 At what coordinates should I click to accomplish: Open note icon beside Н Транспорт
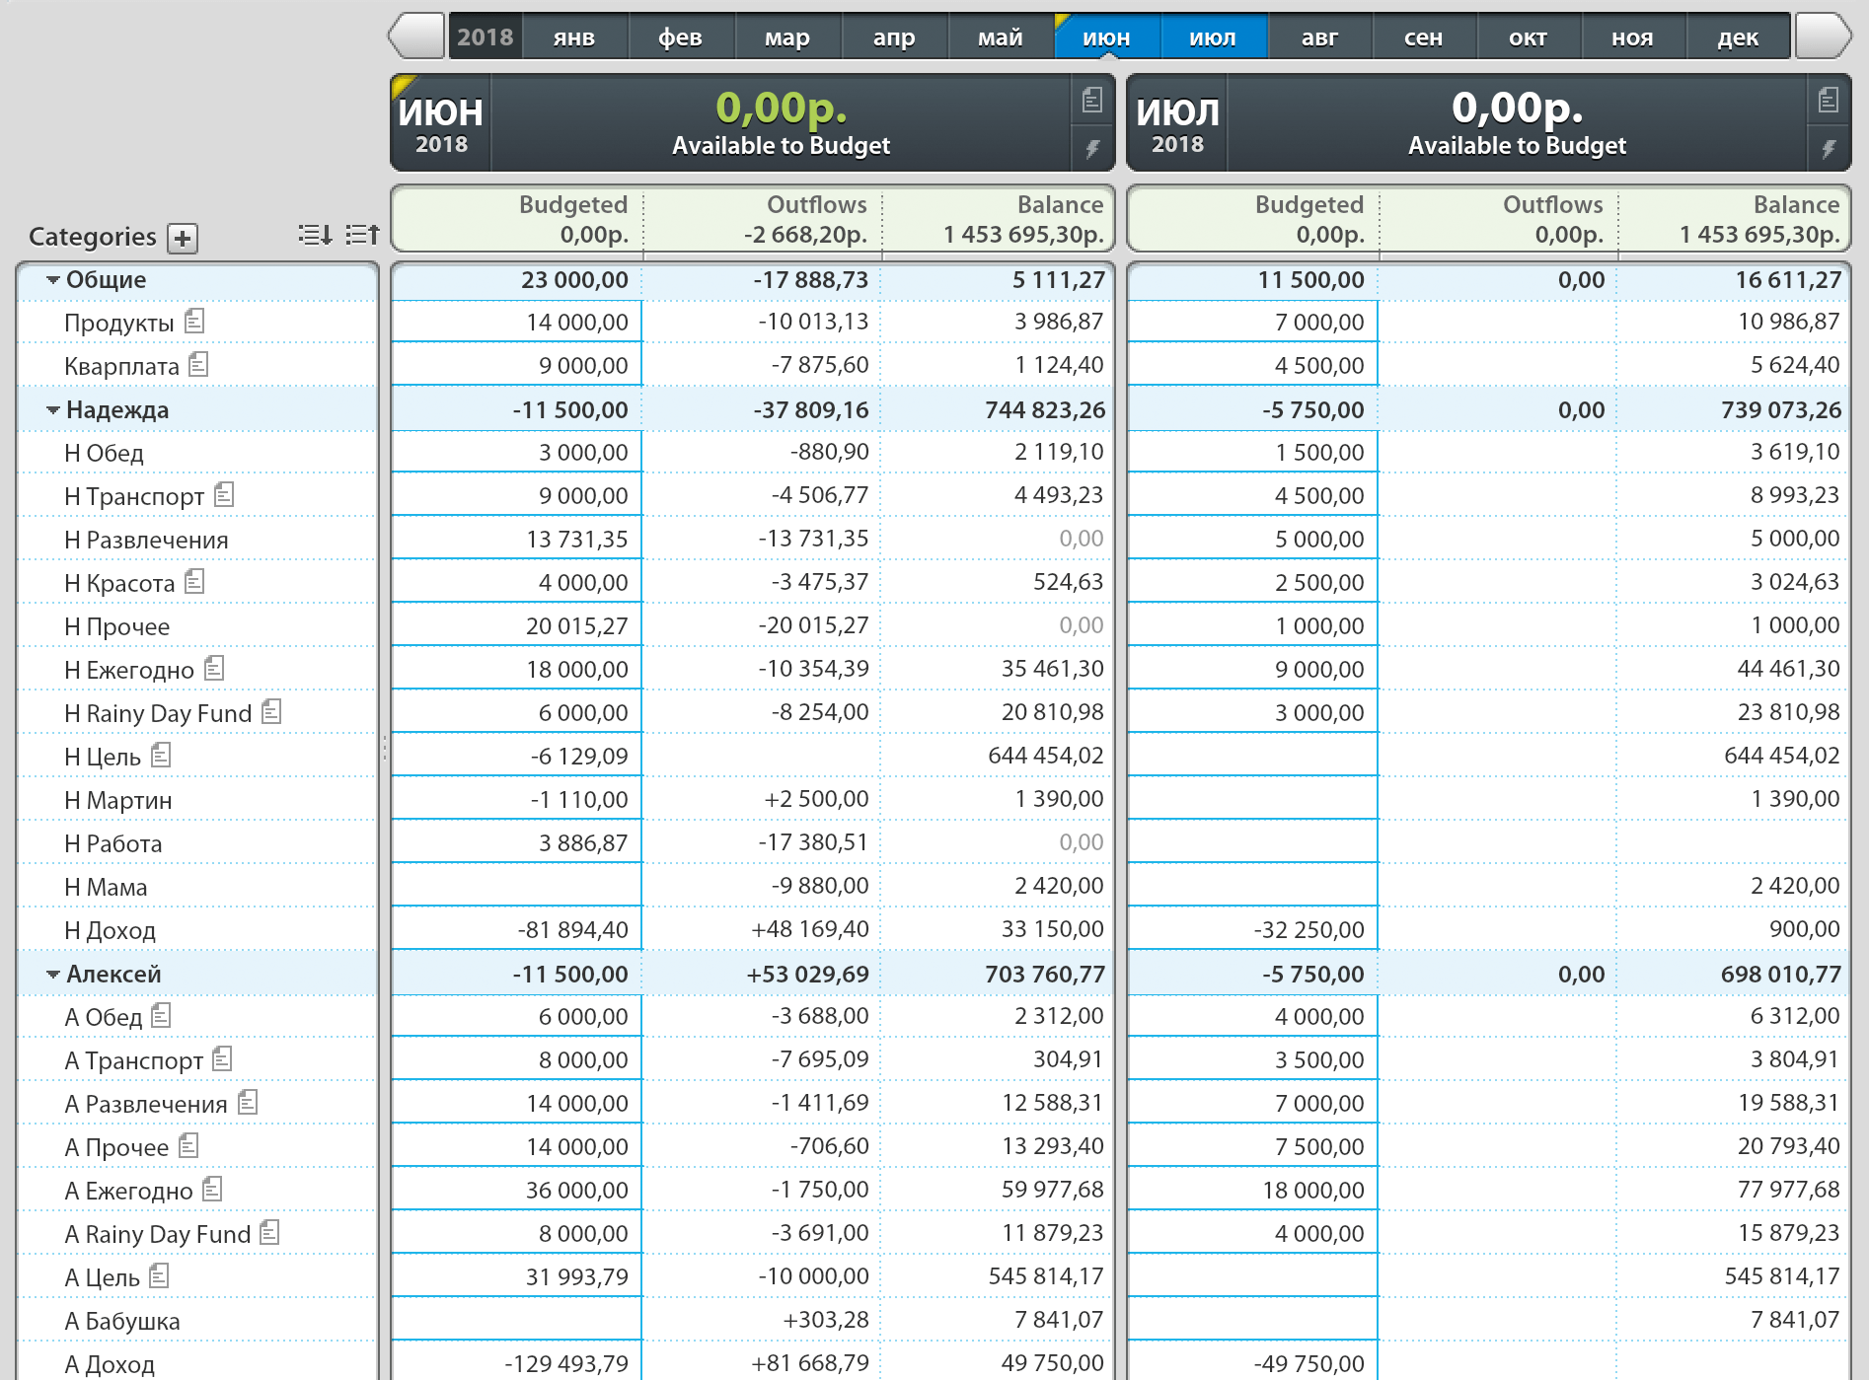(x=225, y=494)
